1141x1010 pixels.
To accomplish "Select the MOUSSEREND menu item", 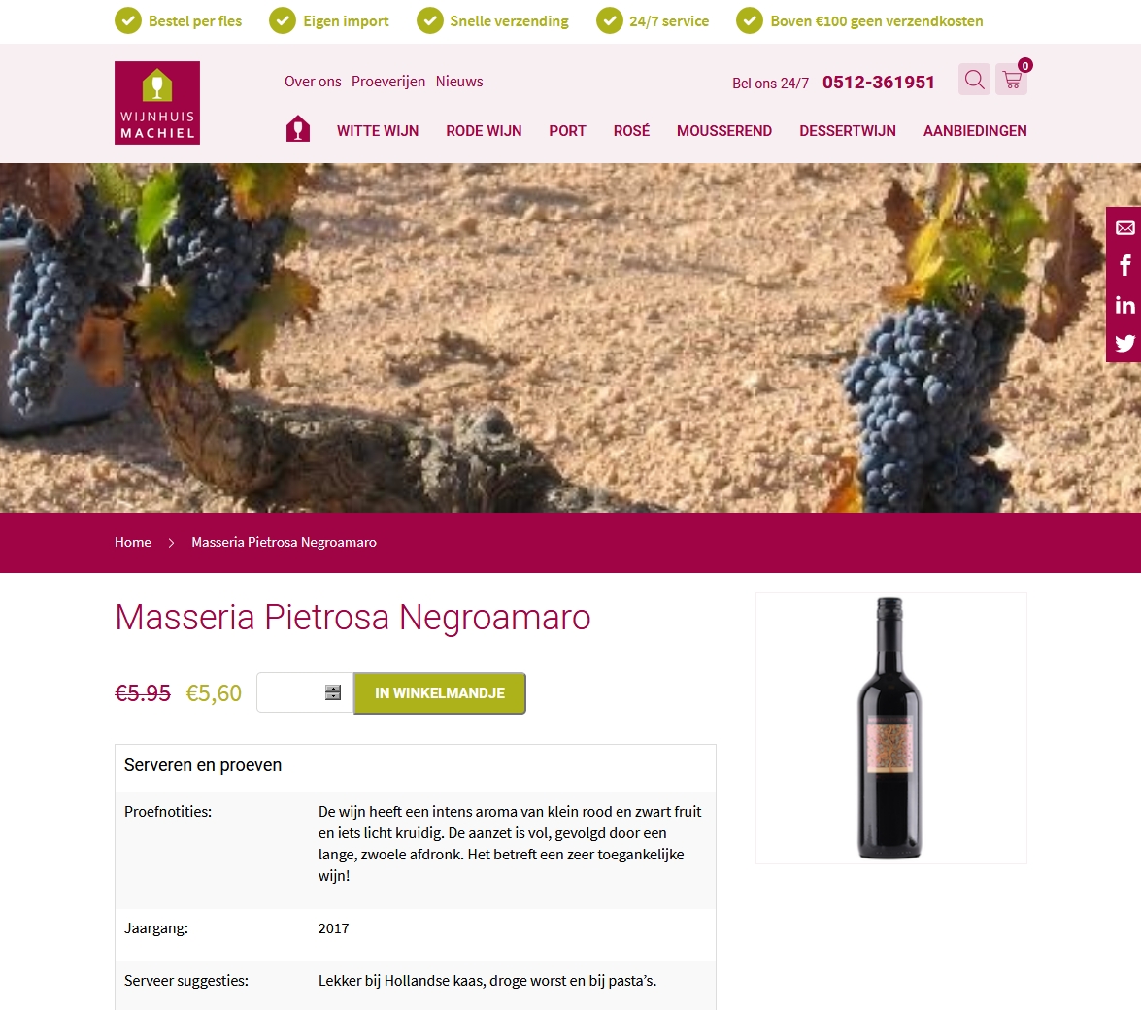I will coord(724,131).
